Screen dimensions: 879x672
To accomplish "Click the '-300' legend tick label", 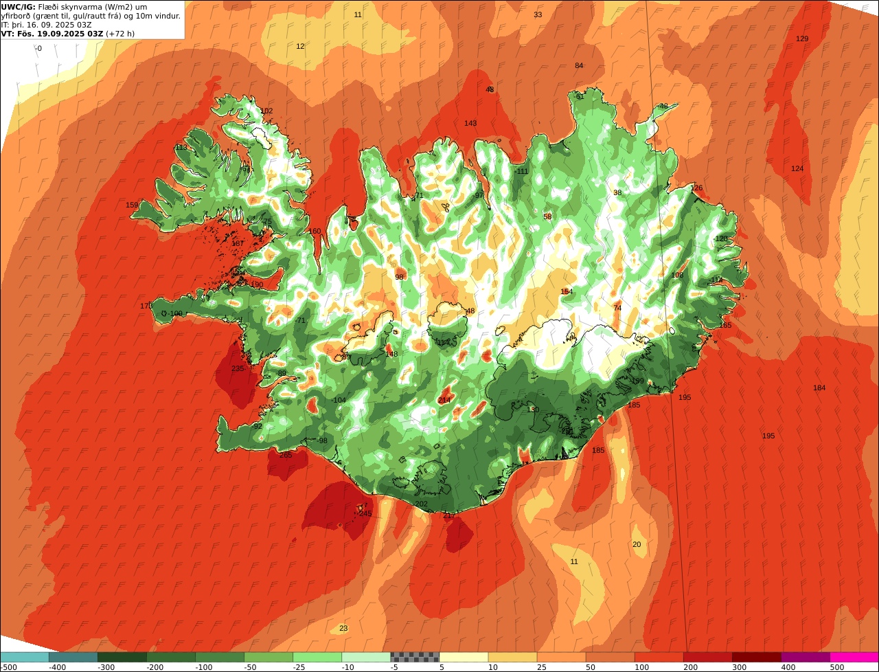I will (106, 667).
